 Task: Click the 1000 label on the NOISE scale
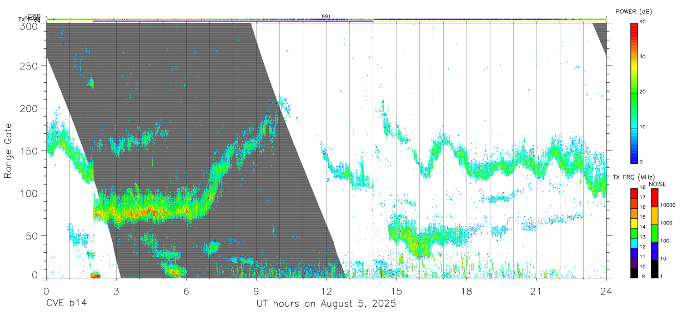[x=666, y=223]
